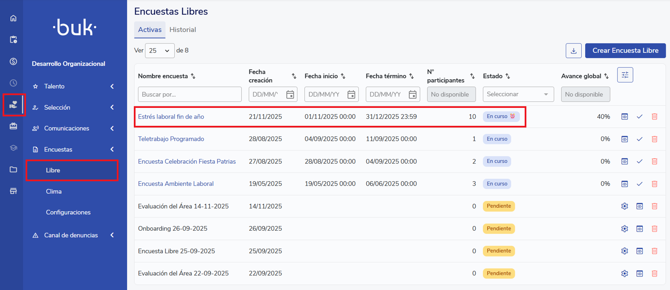670x290 pixels.
Task: Preview Estrés laboral fin de año eye icon
Action: click(624, 117)
